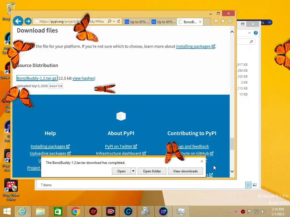The width and height of the screenshot is (290, 217).
Task: Click the page scrollbar down arrow
Action: pyautogui.click(x=232, y=171)
